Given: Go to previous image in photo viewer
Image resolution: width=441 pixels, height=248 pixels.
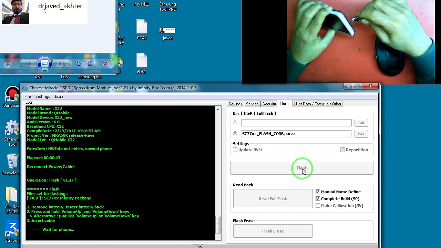Looking at the screenshot, I should tap(28, 63).
